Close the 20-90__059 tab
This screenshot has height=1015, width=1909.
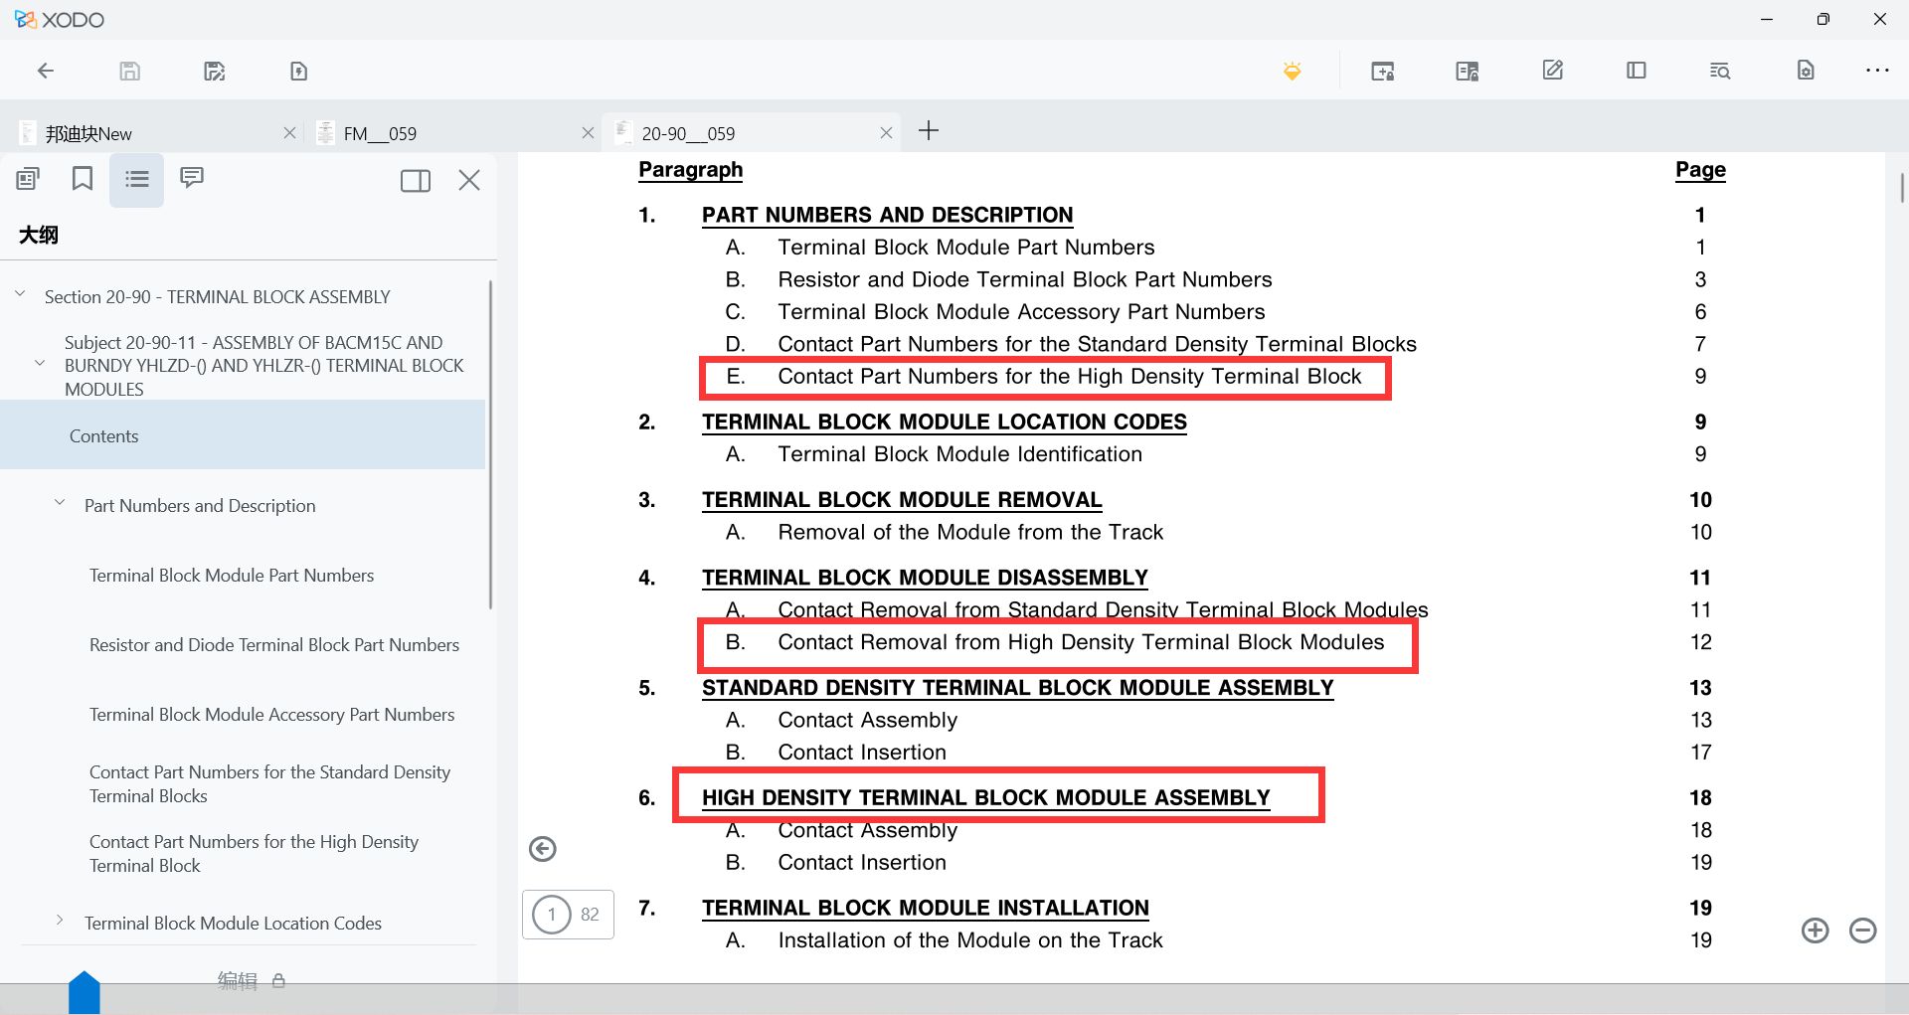point(886,133)
